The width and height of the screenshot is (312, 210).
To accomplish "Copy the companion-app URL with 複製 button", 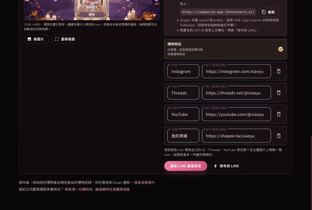I will pos(269,12).
